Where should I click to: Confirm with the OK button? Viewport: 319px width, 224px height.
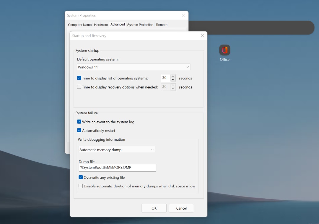point(154,208)
